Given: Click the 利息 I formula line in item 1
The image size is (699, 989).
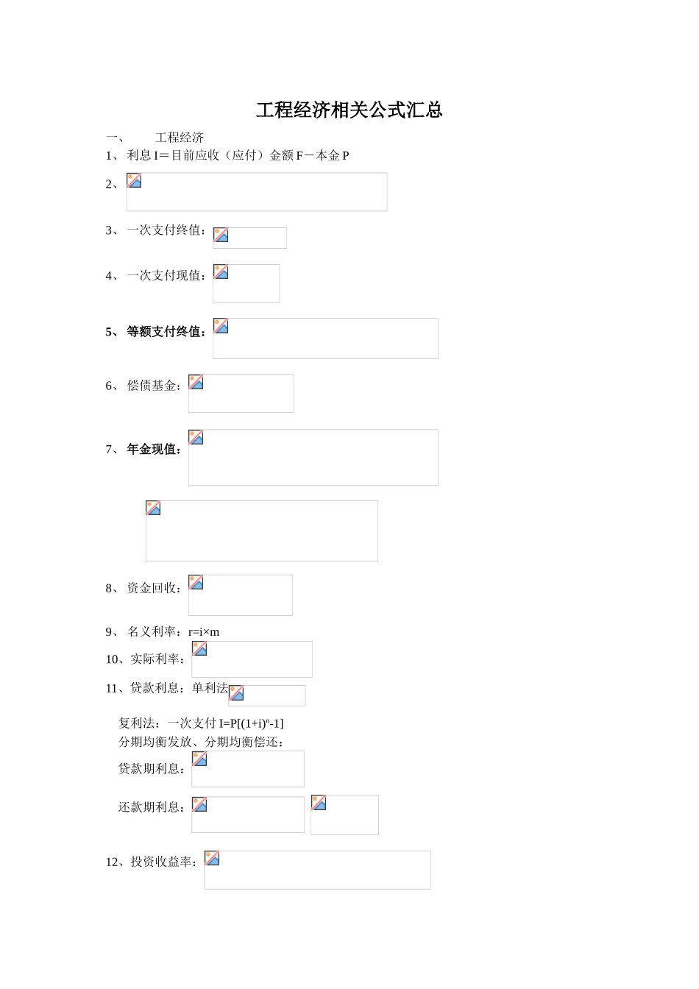Looking at the screenshot, I should (237, 155).
